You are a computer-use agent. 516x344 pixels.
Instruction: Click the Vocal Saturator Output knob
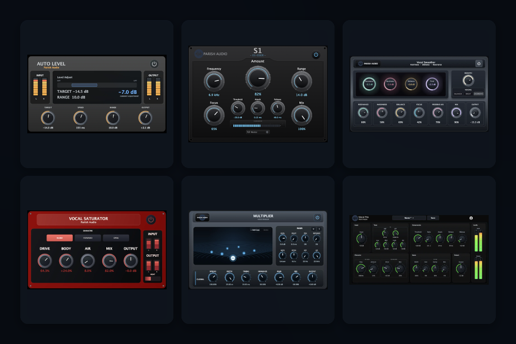[131, 261]
